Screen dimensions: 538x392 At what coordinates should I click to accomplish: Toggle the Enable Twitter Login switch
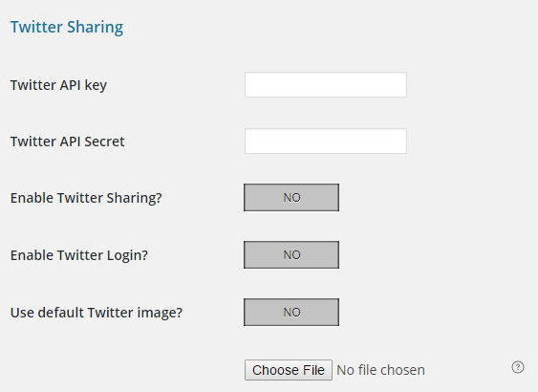point(291,254)
